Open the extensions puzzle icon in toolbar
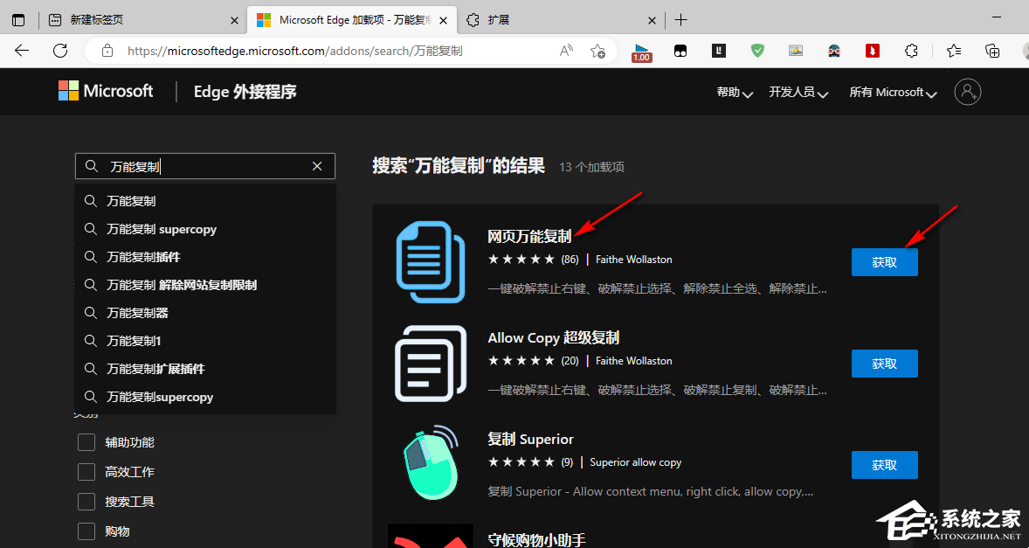Screen dimensions: 1029x548 [x=911, y=51]
